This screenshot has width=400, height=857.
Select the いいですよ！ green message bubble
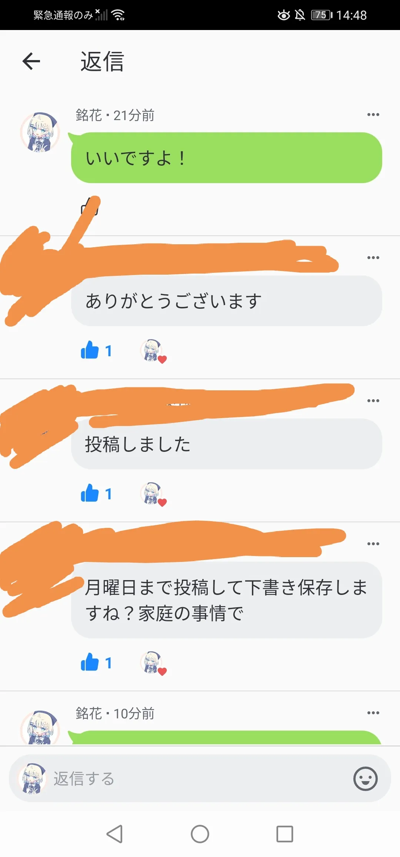click(226, 158)
